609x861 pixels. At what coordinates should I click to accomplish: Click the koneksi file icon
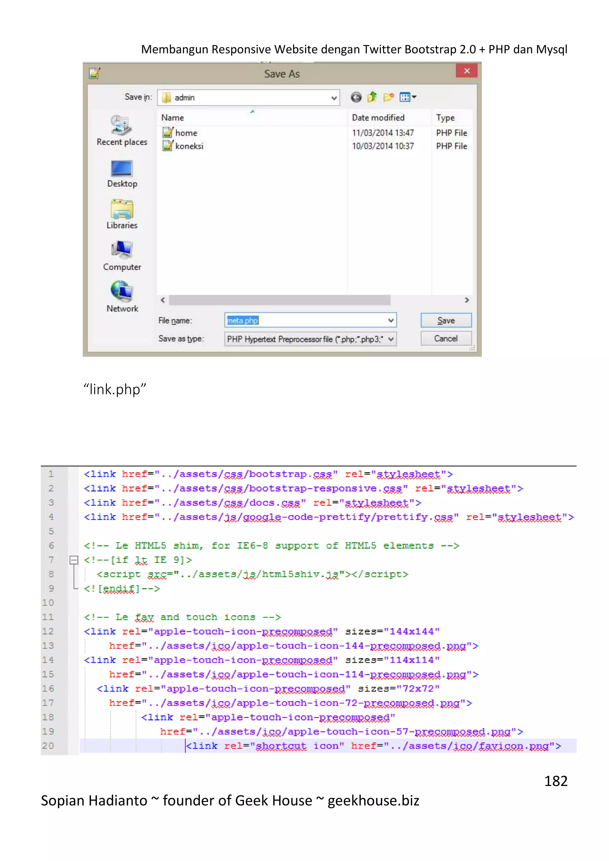pyautogui.click(x=168, y=145)
